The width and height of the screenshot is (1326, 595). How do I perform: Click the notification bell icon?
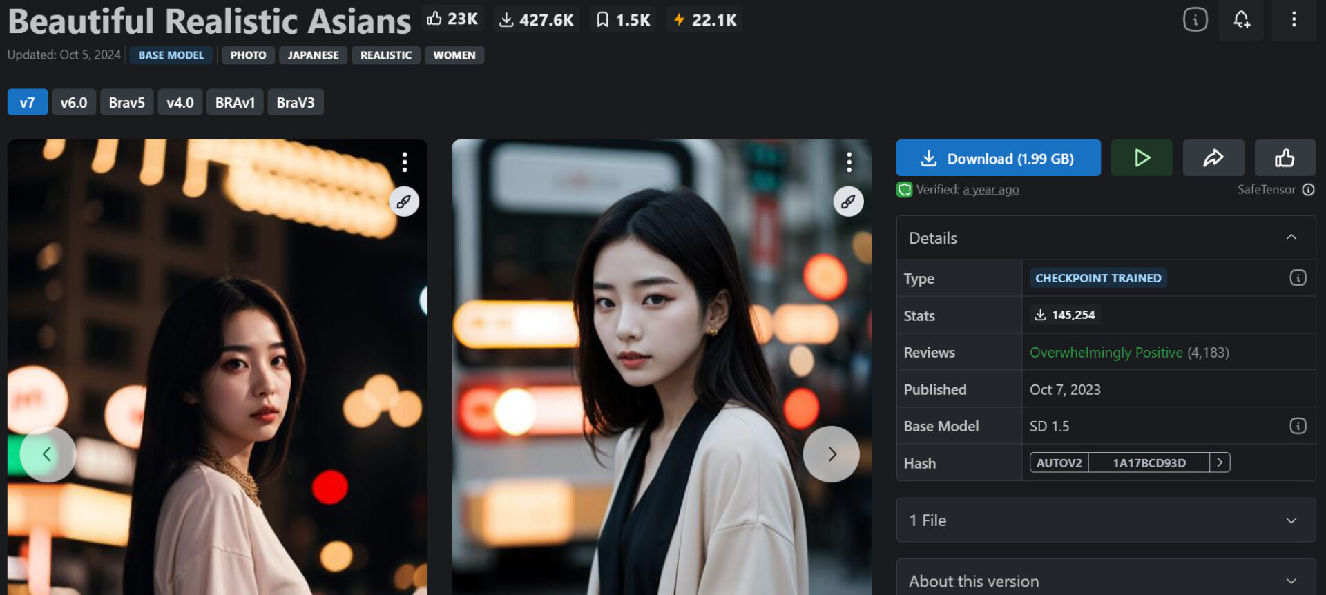point(1241,19)
